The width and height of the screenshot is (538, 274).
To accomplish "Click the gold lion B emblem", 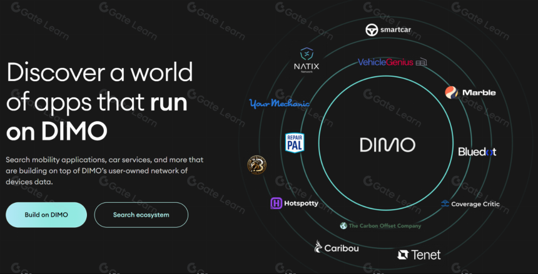I will [x=256, y=165].
